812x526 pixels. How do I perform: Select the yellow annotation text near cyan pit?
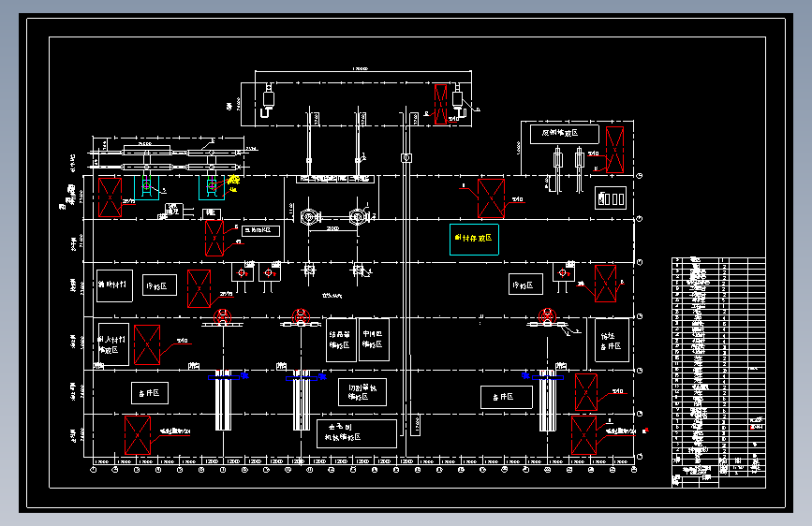point(233,183)
